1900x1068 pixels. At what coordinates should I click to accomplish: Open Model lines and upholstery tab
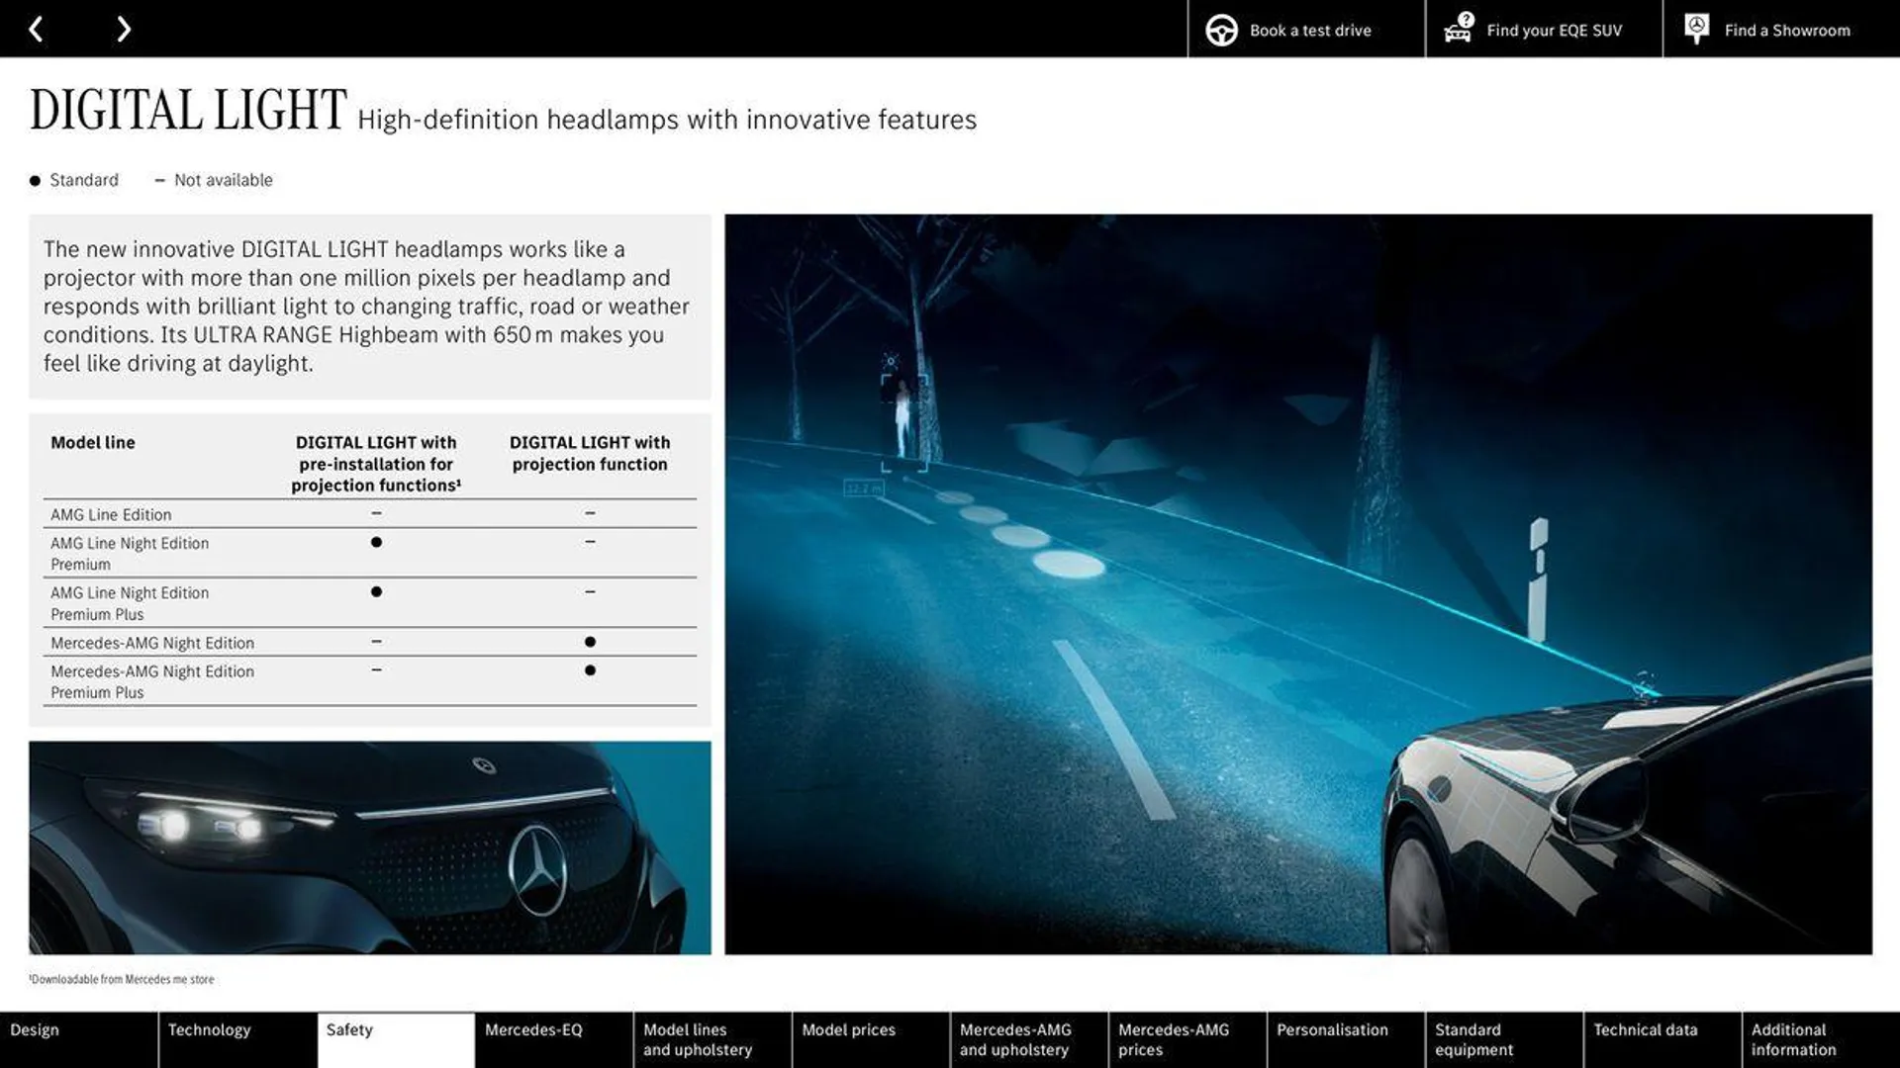coord(712,1039)
